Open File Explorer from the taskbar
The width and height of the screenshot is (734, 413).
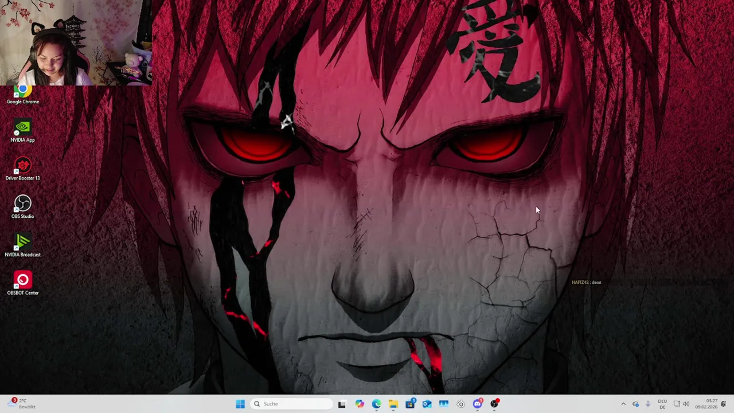coord(393,404)
